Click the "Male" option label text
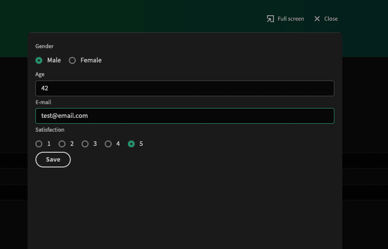Viewport: 388px width, 249px height. point(54,60)
